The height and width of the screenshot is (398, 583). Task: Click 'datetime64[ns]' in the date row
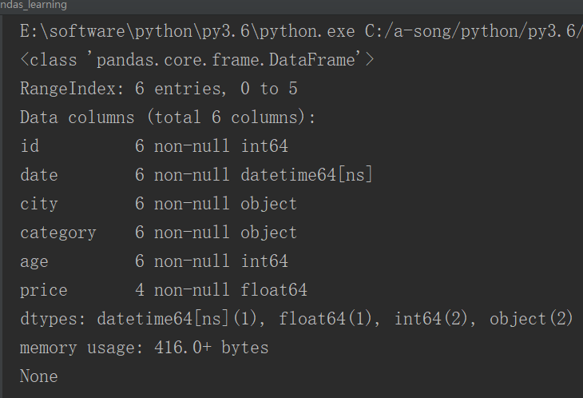(307, 175)
